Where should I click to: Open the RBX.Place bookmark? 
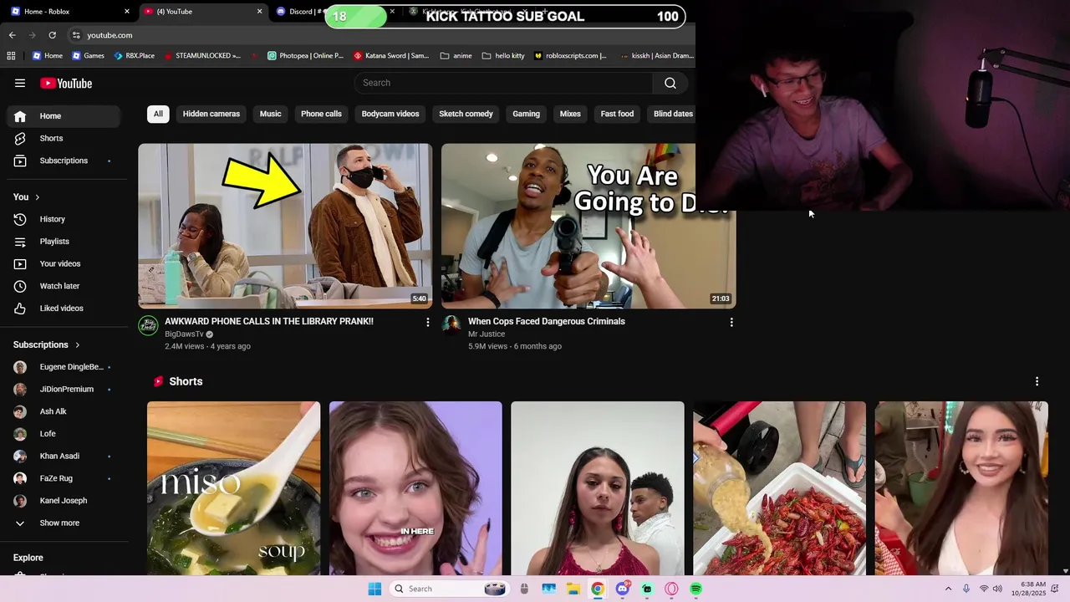(134, 56)
